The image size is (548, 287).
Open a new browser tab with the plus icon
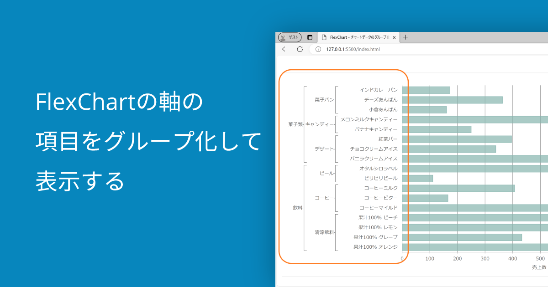(405, 37)
